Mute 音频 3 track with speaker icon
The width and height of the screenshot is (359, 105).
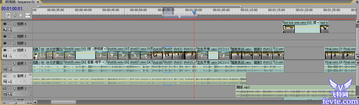5,88
